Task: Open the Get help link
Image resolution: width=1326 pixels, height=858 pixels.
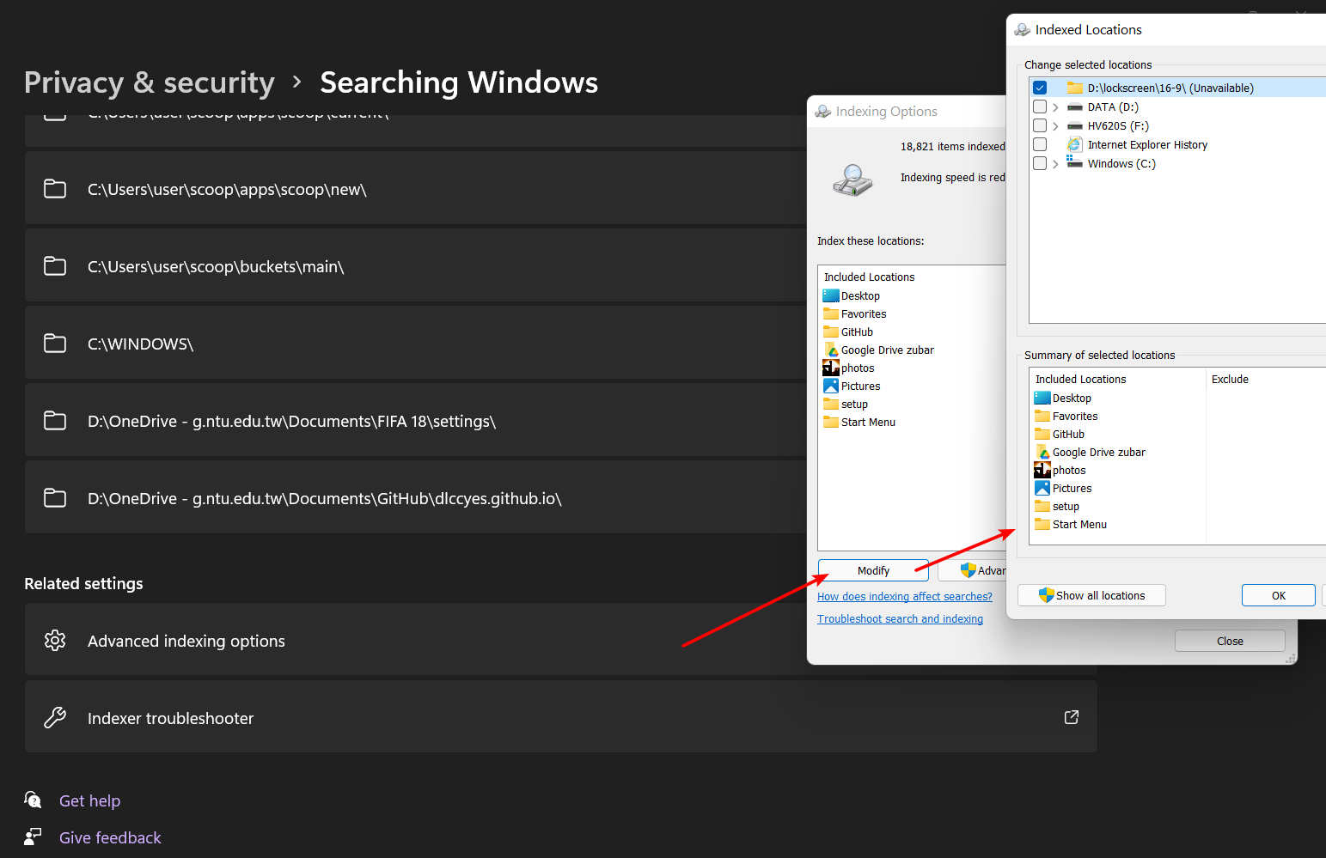Action: 89,800
